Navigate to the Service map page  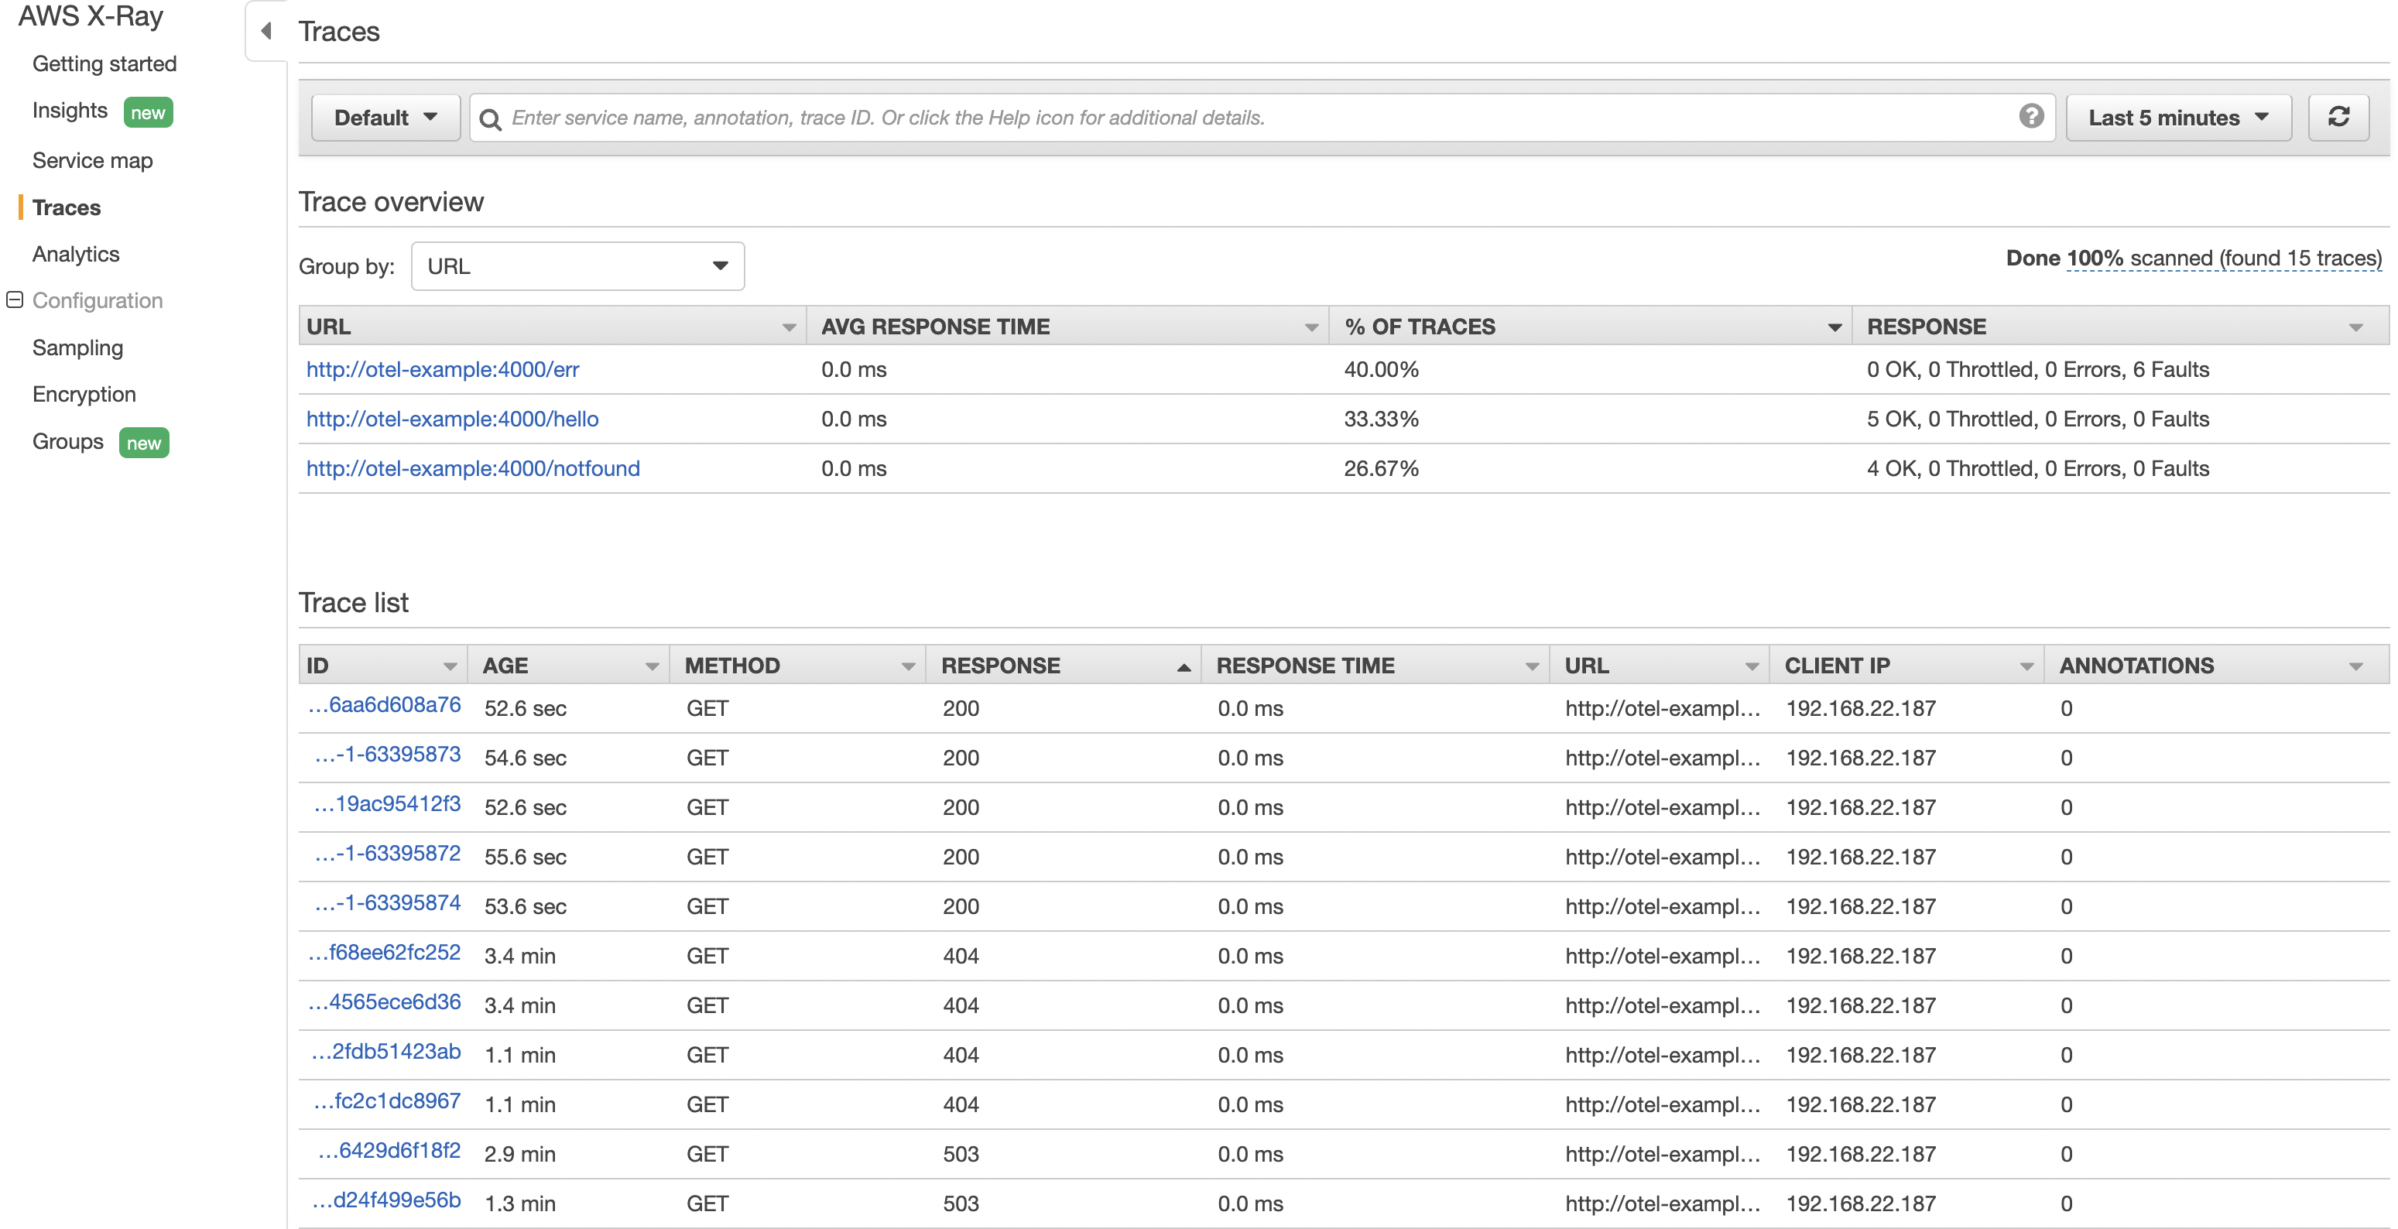(92, 160)
